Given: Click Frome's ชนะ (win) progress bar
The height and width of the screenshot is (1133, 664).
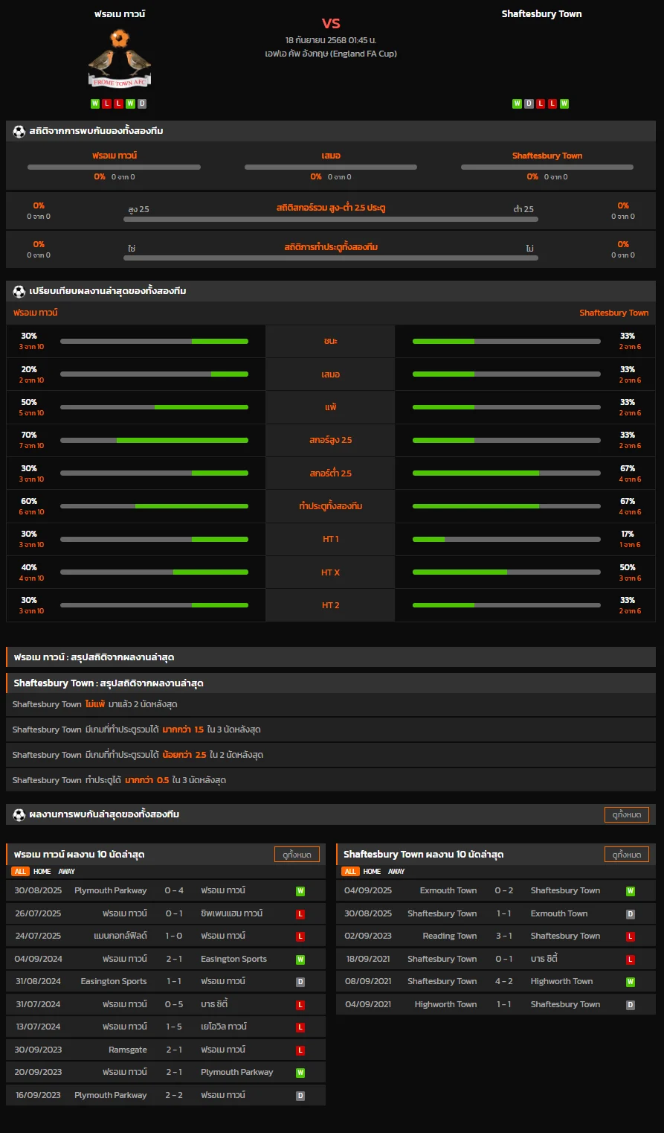Looking at the screenshot, I should [154, 341].
